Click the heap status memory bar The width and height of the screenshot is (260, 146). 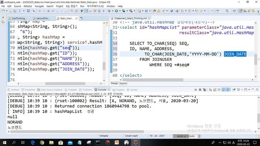tap(185, 136)
